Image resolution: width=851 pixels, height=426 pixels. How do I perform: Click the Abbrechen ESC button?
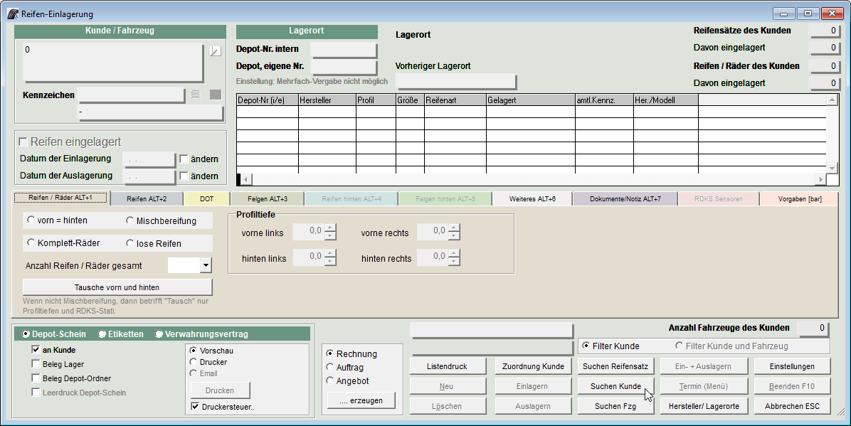(792, 406)
